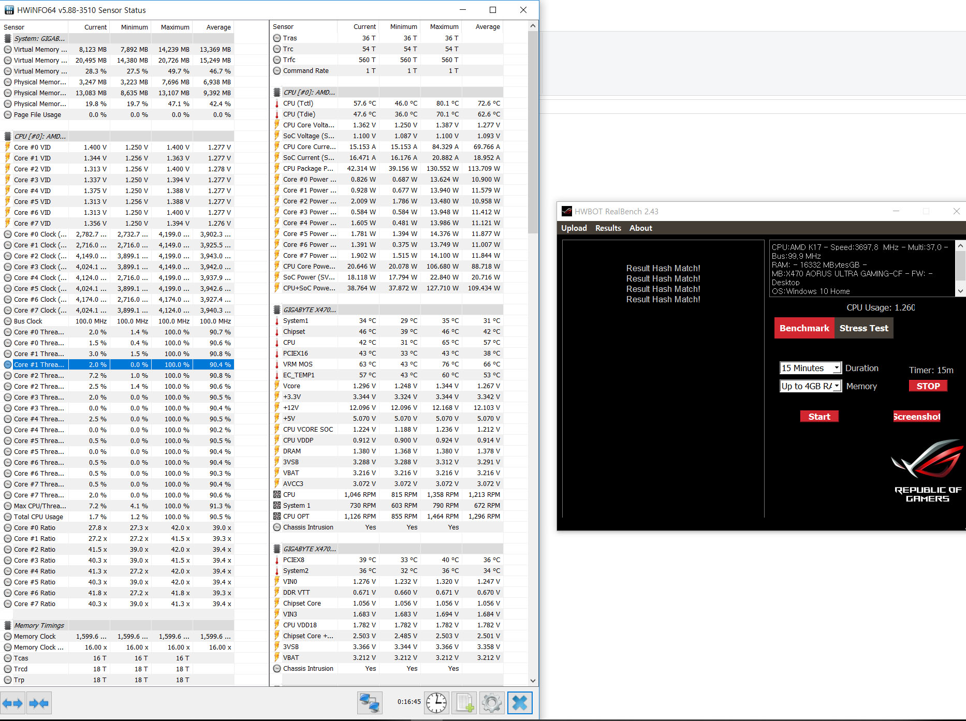Maximize the HWiNFO64 window
Screen dimensions: 966x721
[x=493, y=10]
